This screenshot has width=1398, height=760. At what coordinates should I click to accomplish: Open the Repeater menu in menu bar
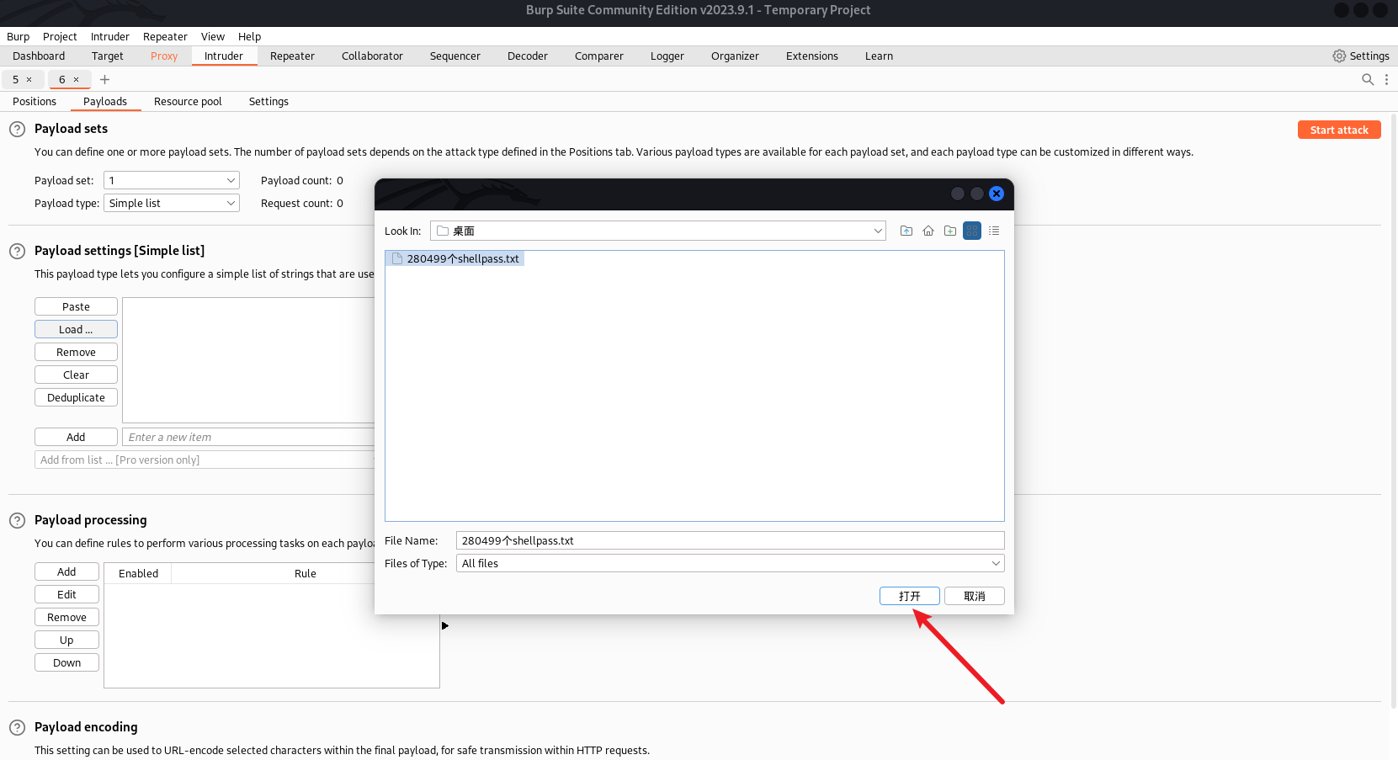(165, 36)
